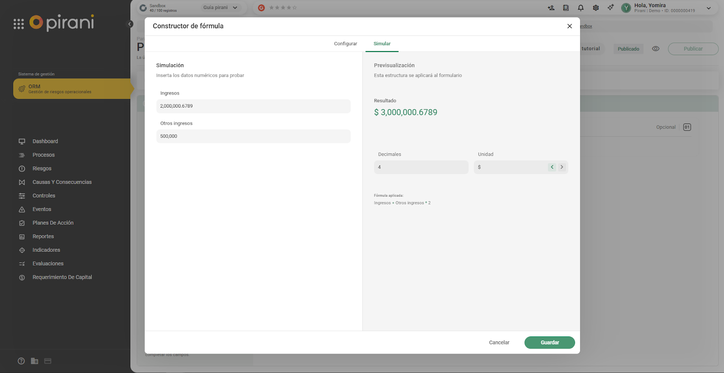The image size is (724, 373).
Task: Click the help question mark icon
Action: tap(21, 361)
